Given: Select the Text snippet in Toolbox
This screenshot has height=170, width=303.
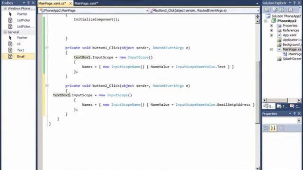Looking at the screenshot, I should point(18,50).
